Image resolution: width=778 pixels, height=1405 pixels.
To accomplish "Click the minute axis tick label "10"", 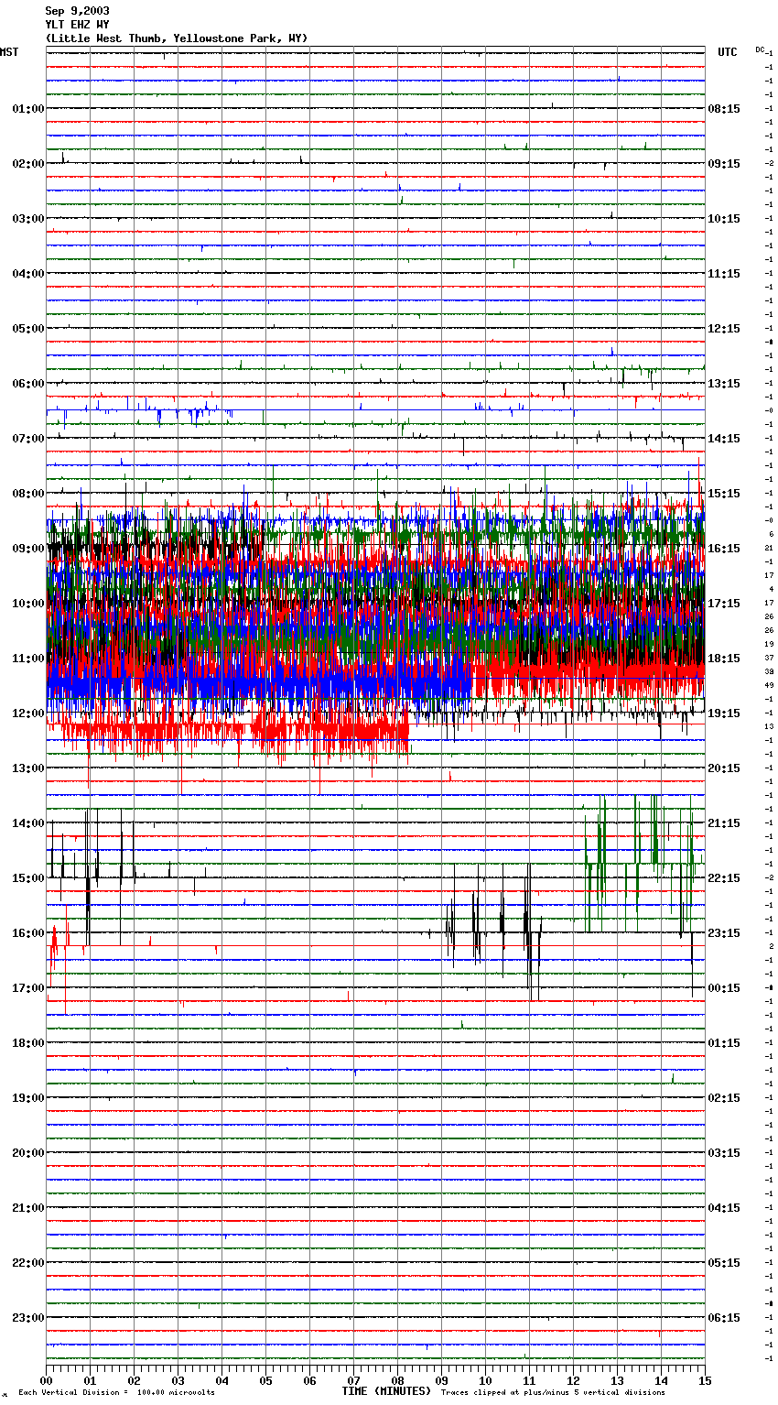I will coord(485,1380).
